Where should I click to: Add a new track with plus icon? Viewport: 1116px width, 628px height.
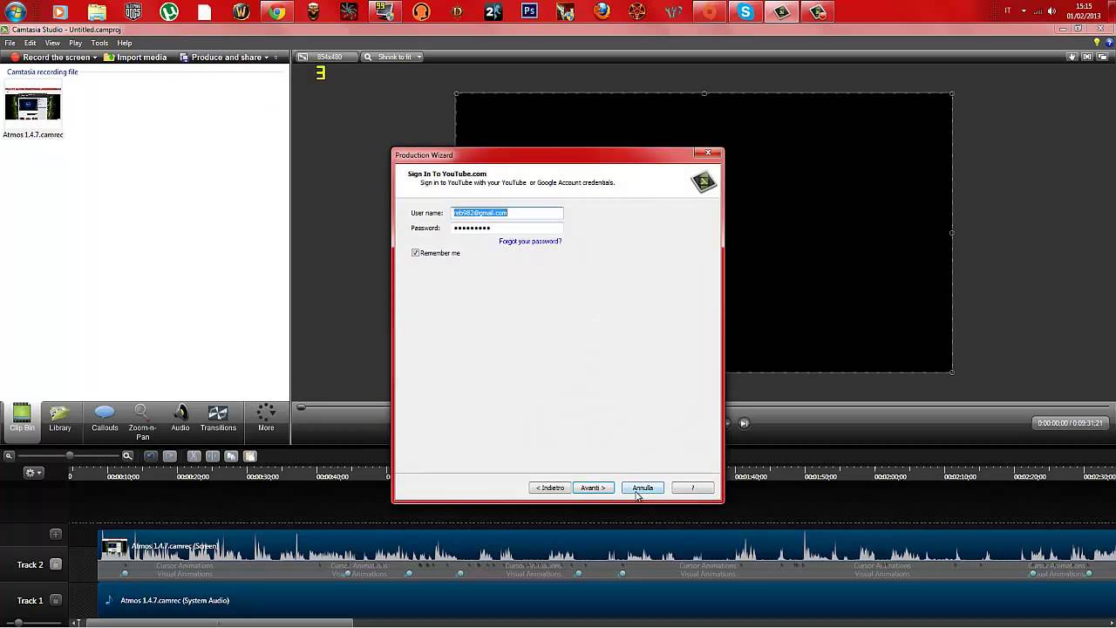(56, 534)
